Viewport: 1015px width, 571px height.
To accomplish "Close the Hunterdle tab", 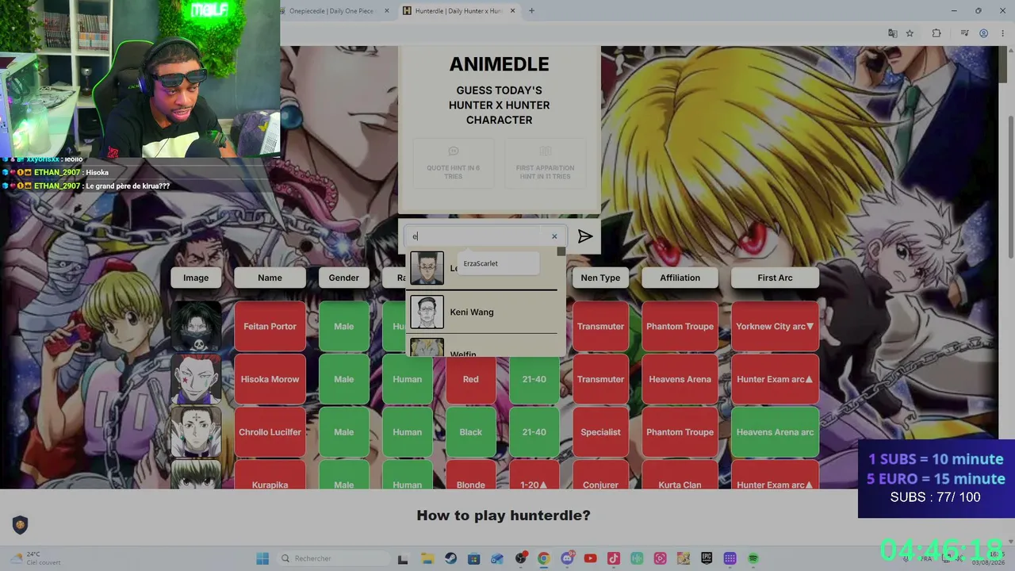I will pos(512,11).
